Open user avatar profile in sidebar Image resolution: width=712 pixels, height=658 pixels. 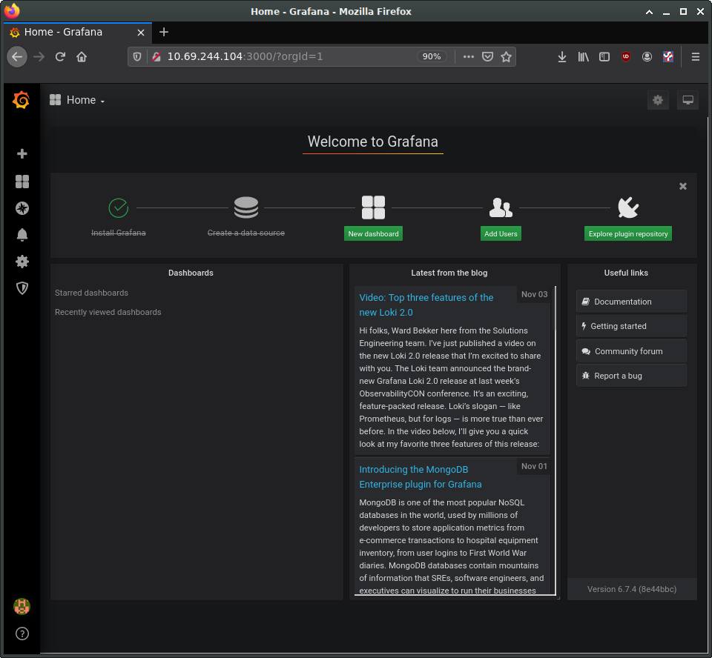click(22, 606)
